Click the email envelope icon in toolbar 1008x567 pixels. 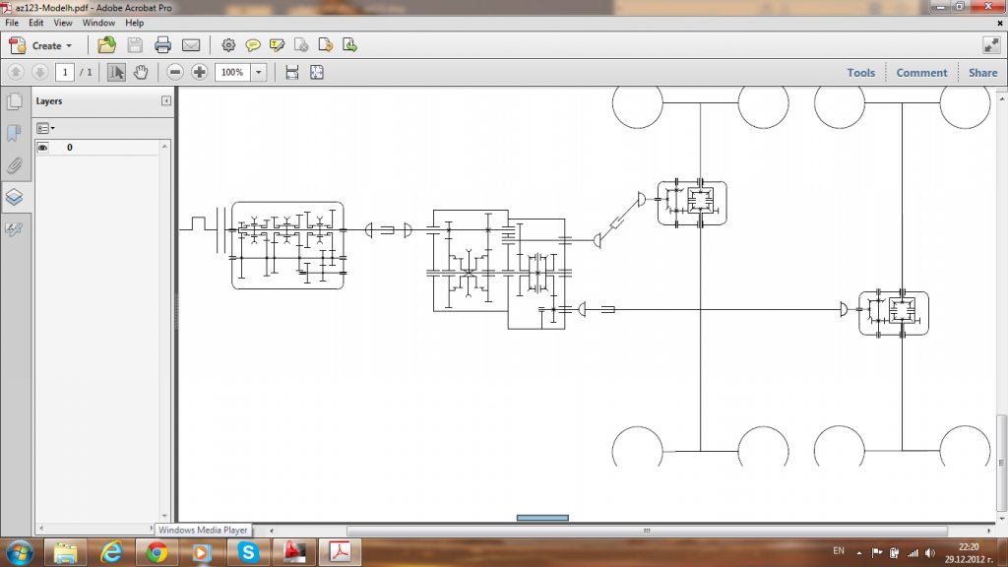pyautogui.click(x=191, y=45)
